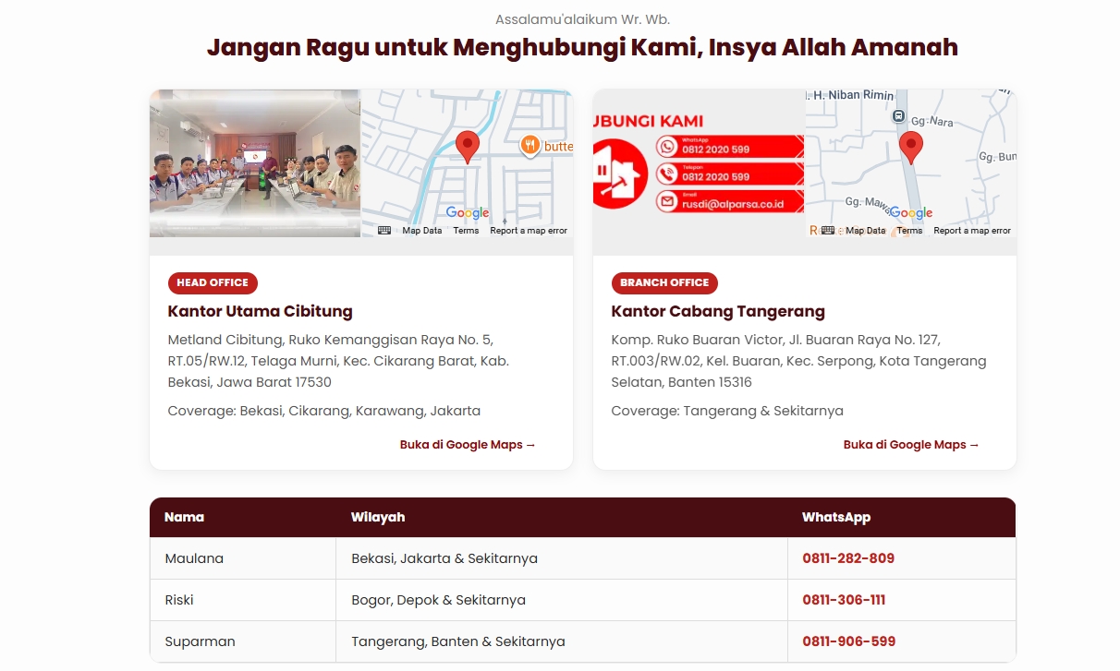This screenshot has width=1120, height=671.
Task: Open Kantor Utama Cibitung in Google Maps
Action: click(468, 445)
